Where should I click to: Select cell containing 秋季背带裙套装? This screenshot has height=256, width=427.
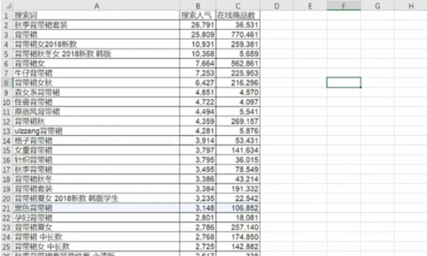[96, 25]
